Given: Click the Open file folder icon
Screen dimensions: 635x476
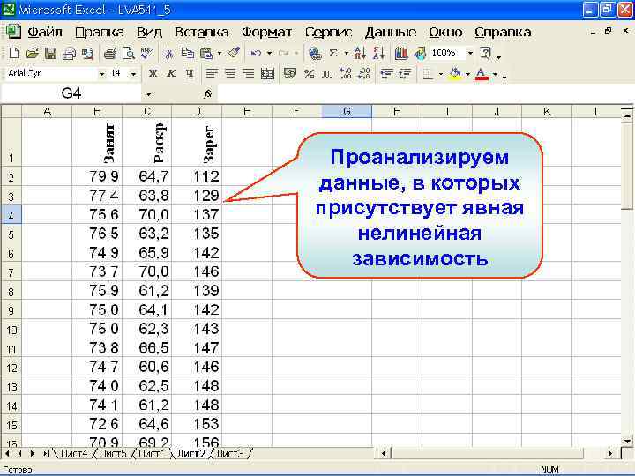Looking at the screenshot, I should click(x=32, y=53).
